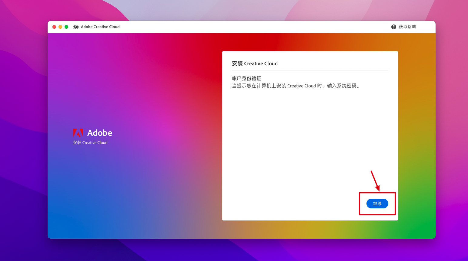Click the help question mark icon
This screenshot has height=261, width=468.
[x=394, y=27]
